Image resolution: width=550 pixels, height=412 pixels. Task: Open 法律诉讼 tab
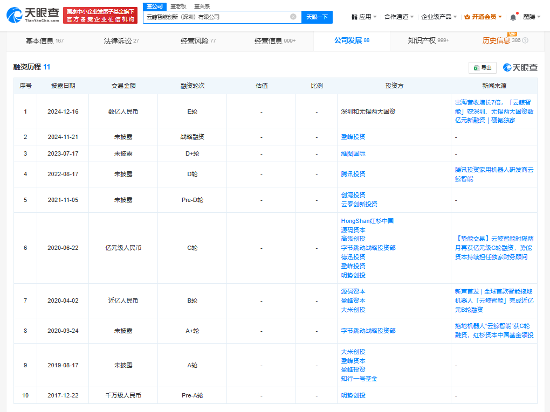121,41
